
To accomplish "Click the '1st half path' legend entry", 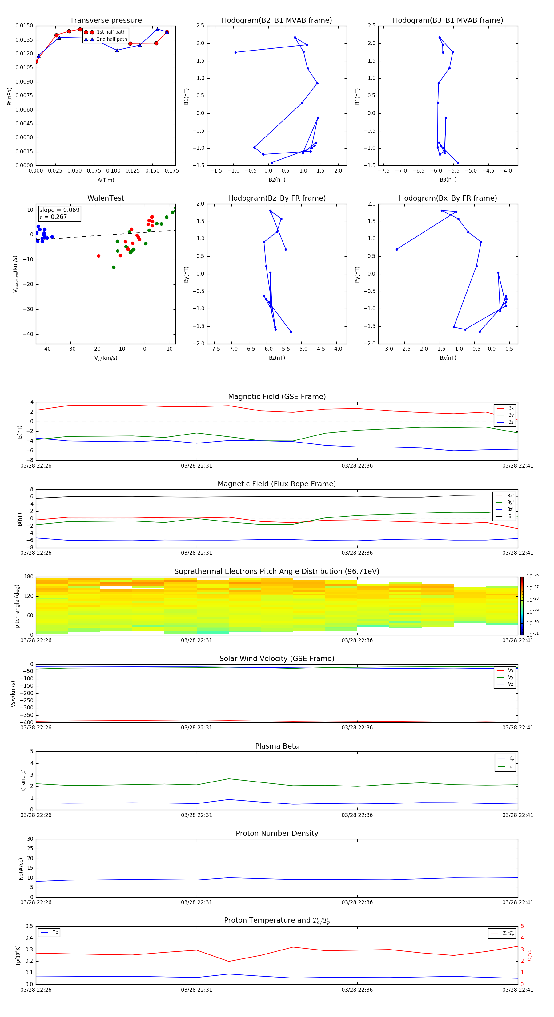I will click(x=105, y=32).
